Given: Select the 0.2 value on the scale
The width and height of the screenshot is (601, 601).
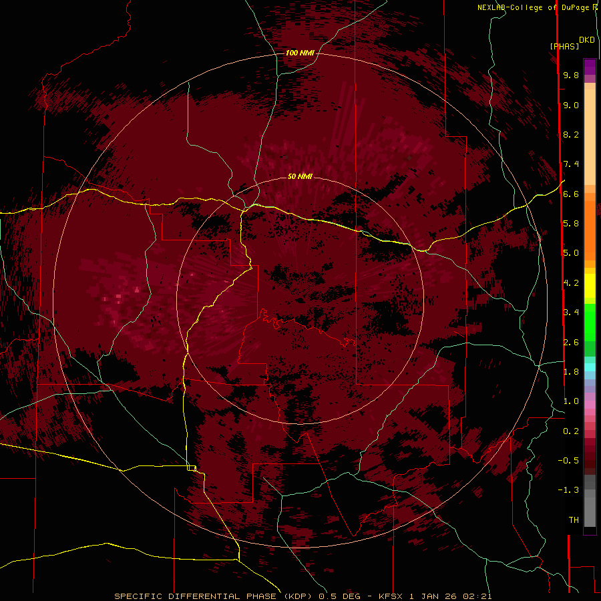Looking at the screenshot, I should [571, 431].
